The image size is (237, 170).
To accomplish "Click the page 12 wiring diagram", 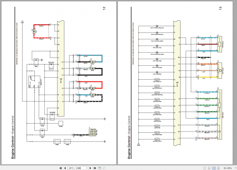I will click(64, 83).
